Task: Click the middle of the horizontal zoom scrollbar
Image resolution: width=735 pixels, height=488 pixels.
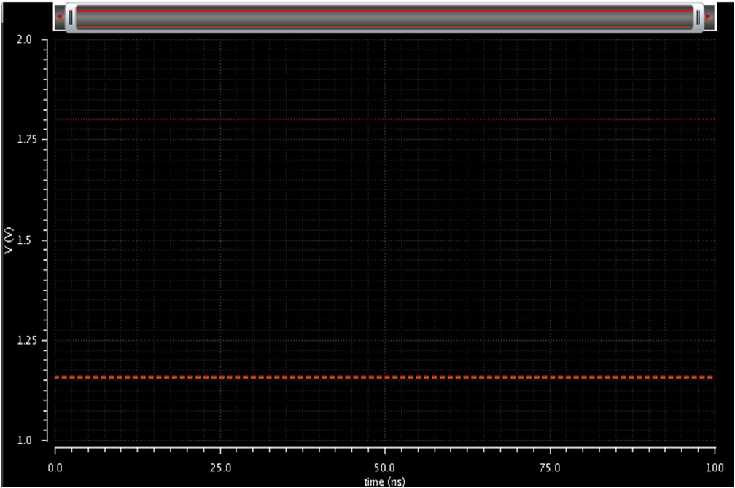Action: [x=384, y=17]
